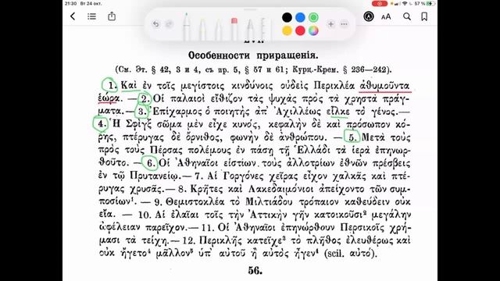Tap the bold section number "56."

(x=255, y=271)
